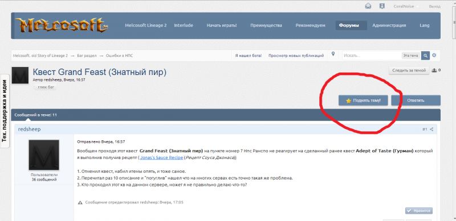This screenshot has width=456, height=221.
Task: Open the Рекомендуем menu item
Action: pos(310,26)
